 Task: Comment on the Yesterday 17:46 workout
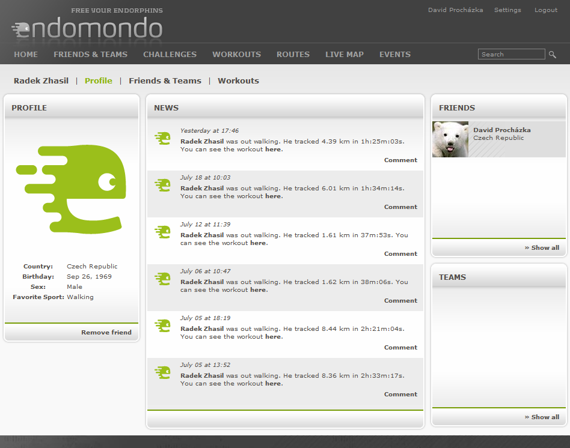tap(400, 160)
